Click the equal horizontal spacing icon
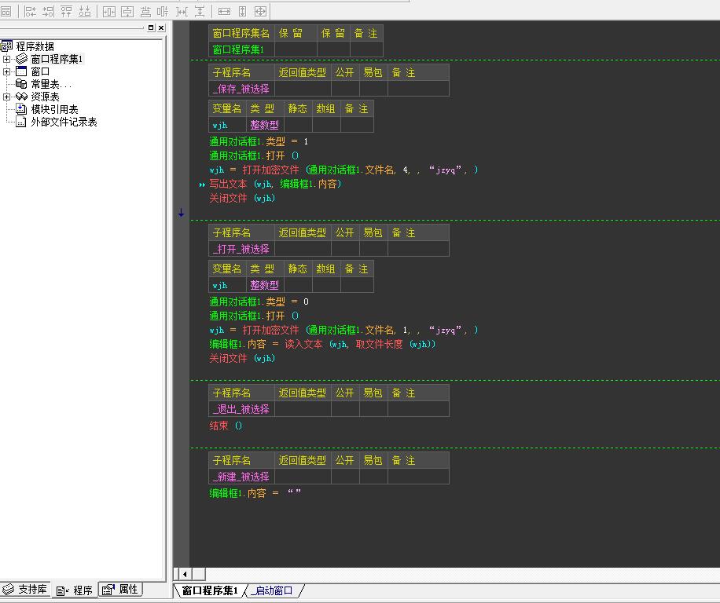The width and height of the screenshot is (720, 603). (x=182, y=11)
